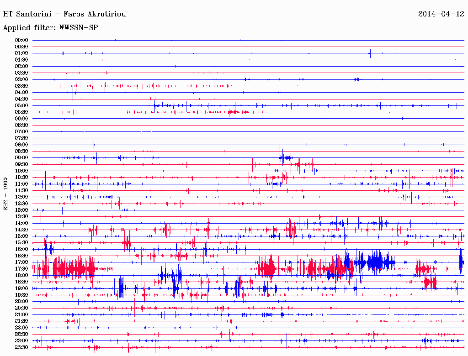The height and width of the screenshot is (356, 468).
Task: Select the 05:00 time label
Action: point(21,105)
